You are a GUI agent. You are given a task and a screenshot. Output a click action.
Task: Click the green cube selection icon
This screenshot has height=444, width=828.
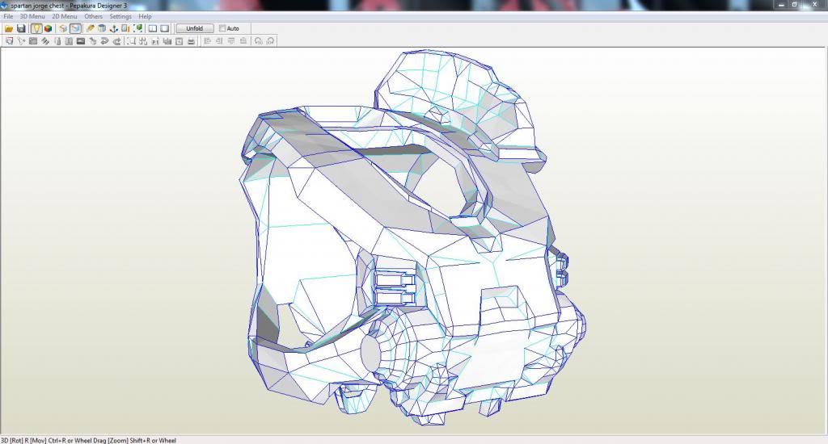point(137,28)
